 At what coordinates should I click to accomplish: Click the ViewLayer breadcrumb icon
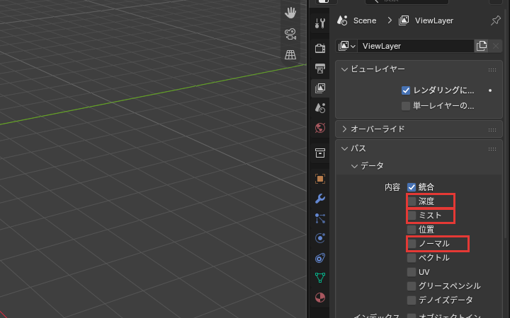[x=404, y=20]
